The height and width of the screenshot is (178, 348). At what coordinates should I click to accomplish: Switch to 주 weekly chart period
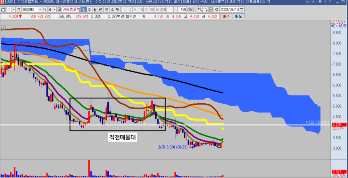(x=89, y=9)
